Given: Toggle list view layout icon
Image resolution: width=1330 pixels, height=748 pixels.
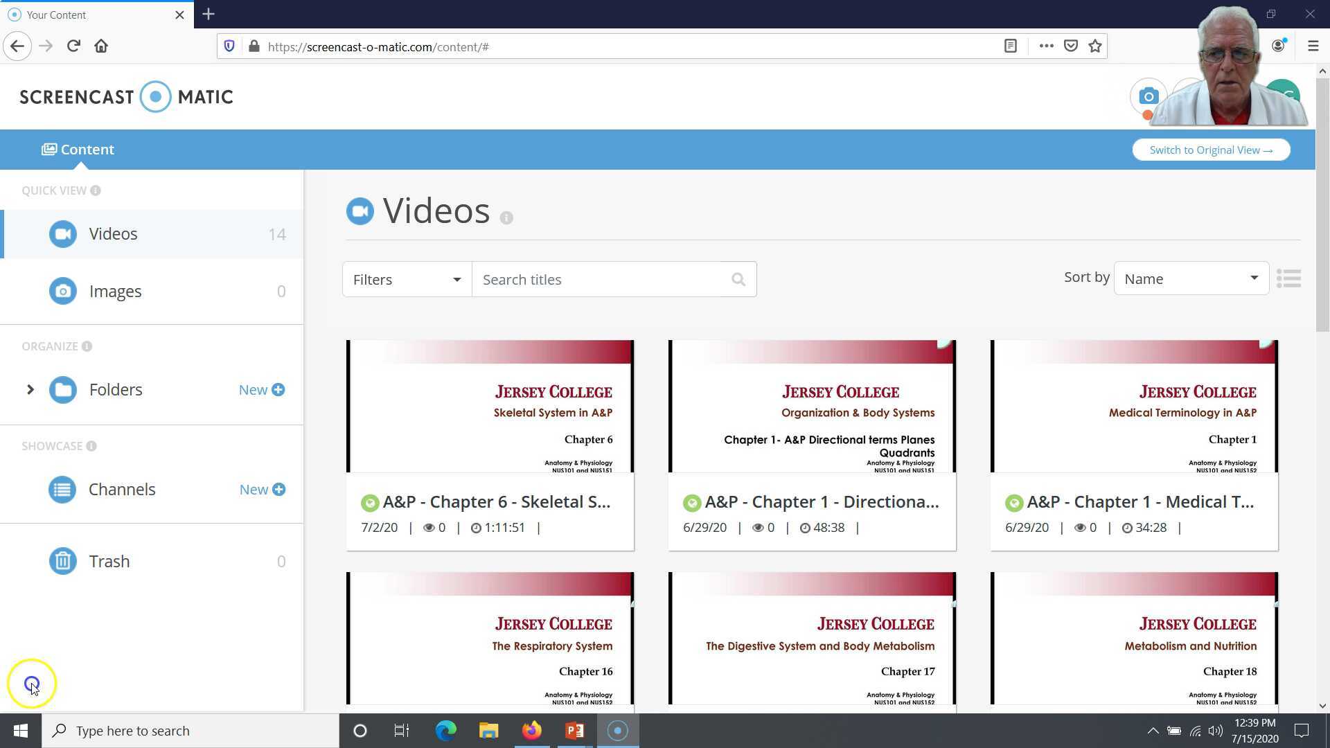Looking at the screenshot, I should pos(1288,278).
